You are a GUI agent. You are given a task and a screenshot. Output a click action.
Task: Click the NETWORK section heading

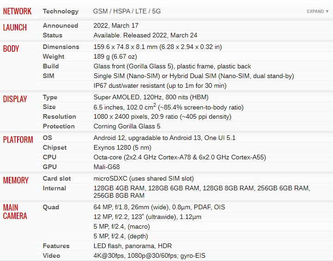17,11
